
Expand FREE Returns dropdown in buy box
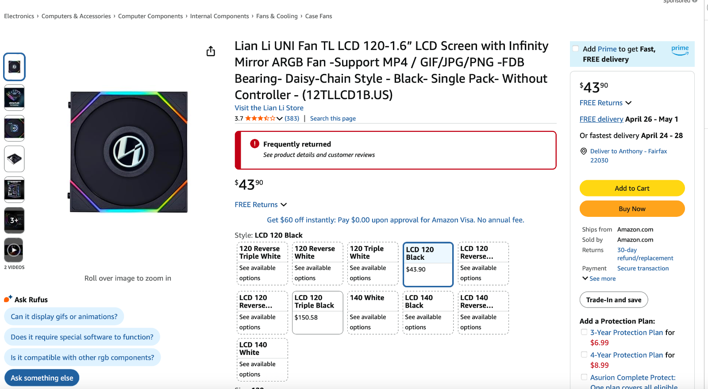(628, 103)
